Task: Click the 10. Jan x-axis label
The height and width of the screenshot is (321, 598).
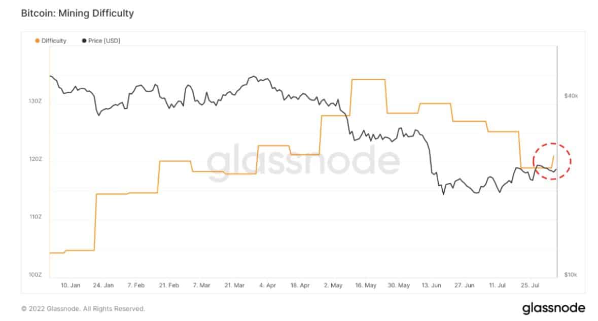Action: pos(71,285)
